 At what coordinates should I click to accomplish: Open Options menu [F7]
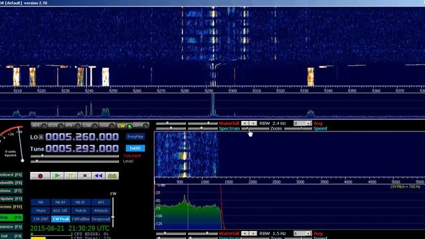(x=11, y=191)
